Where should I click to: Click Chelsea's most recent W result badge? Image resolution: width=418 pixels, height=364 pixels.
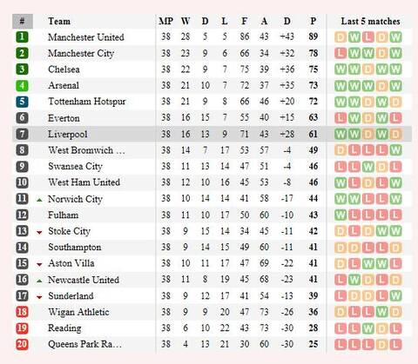395,69
